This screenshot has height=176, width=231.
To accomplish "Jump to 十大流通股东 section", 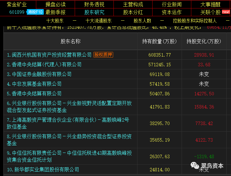I will tap(98, 21).
